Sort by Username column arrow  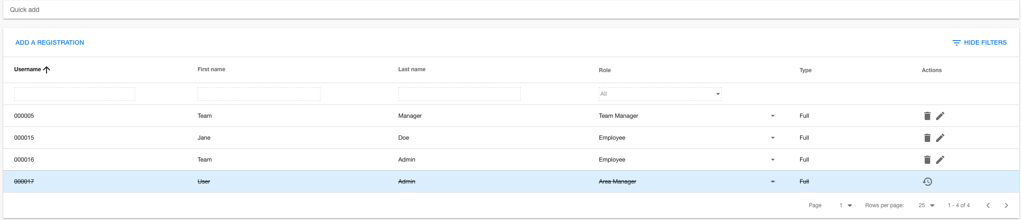[x=47, y=70]
